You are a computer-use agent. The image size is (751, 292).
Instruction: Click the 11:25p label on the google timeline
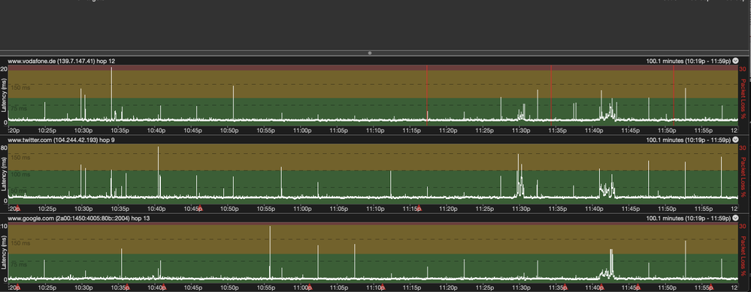485,287
